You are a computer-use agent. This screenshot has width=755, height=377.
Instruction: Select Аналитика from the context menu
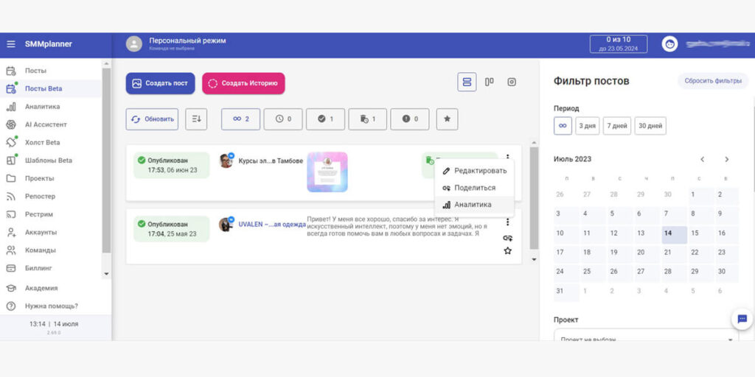473,205
